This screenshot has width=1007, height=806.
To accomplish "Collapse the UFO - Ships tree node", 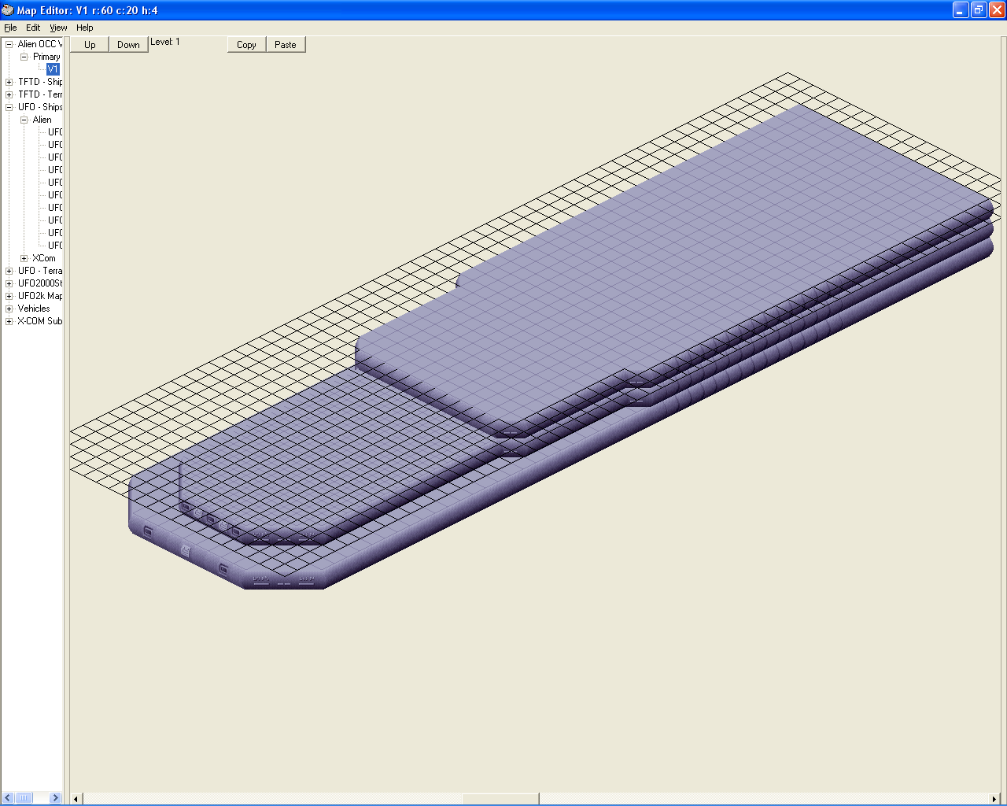I will tap(9, 107).
